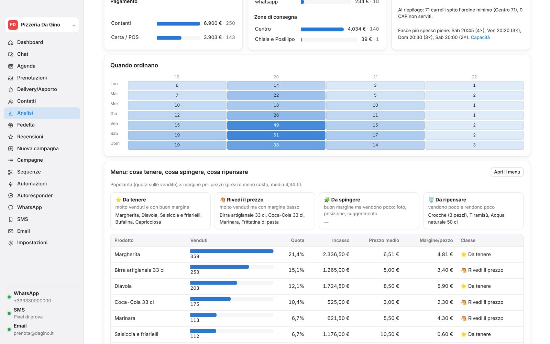Click the Margine/pezzo column header
Screen dimensions: 550x344
pyautogui.click(x=436, y=240)
